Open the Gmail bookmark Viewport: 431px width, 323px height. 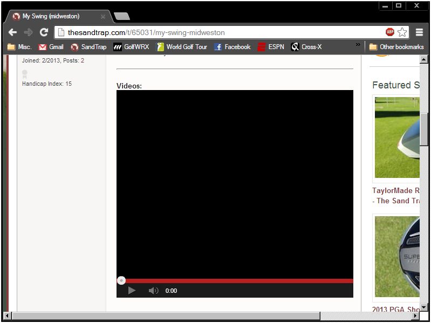pyautogui.click(x=51, y=47)
